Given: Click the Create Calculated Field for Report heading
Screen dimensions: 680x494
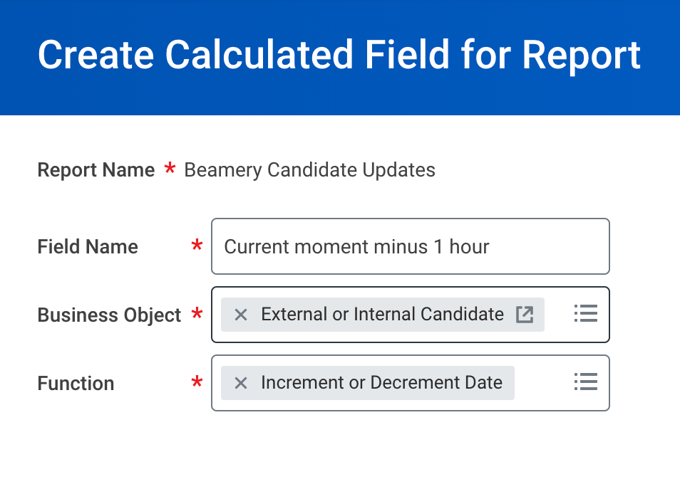Looking at the screenshot, I should pos(339,55).
